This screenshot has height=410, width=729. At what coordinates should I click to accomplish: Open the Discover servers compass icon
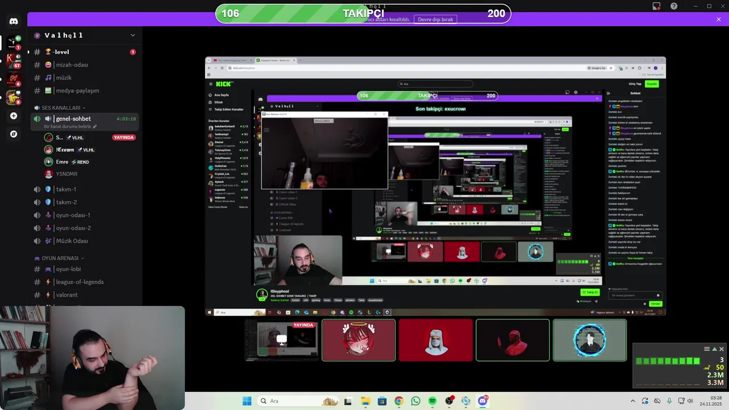14,134
